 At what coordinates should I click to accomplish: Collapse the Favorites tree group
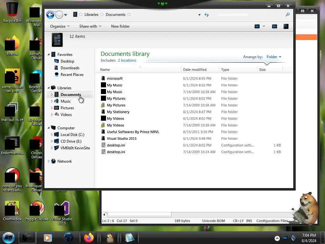tap(49, 55)
